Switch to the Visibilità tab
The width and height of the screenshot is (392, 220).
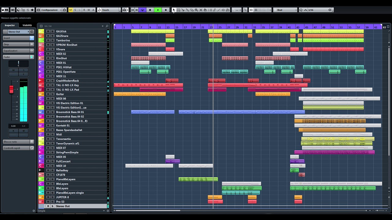point(27,25)
